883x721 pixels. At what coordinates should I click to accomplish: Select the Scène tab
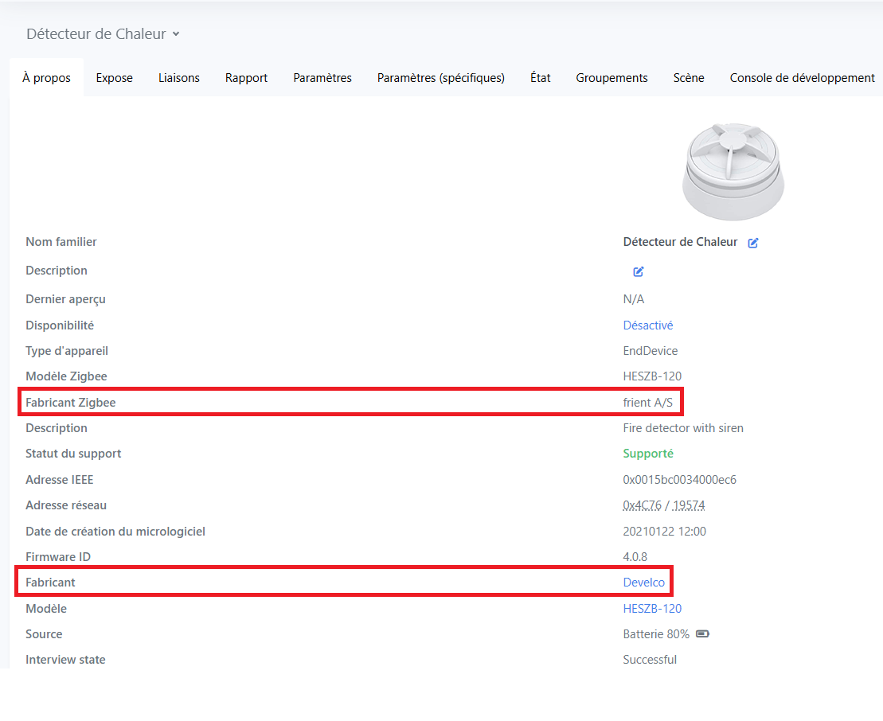click(689, 78)
